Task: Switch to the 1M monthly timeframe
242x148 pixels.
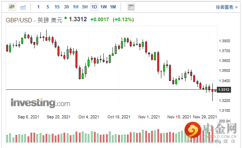Action: coord(113,7)
